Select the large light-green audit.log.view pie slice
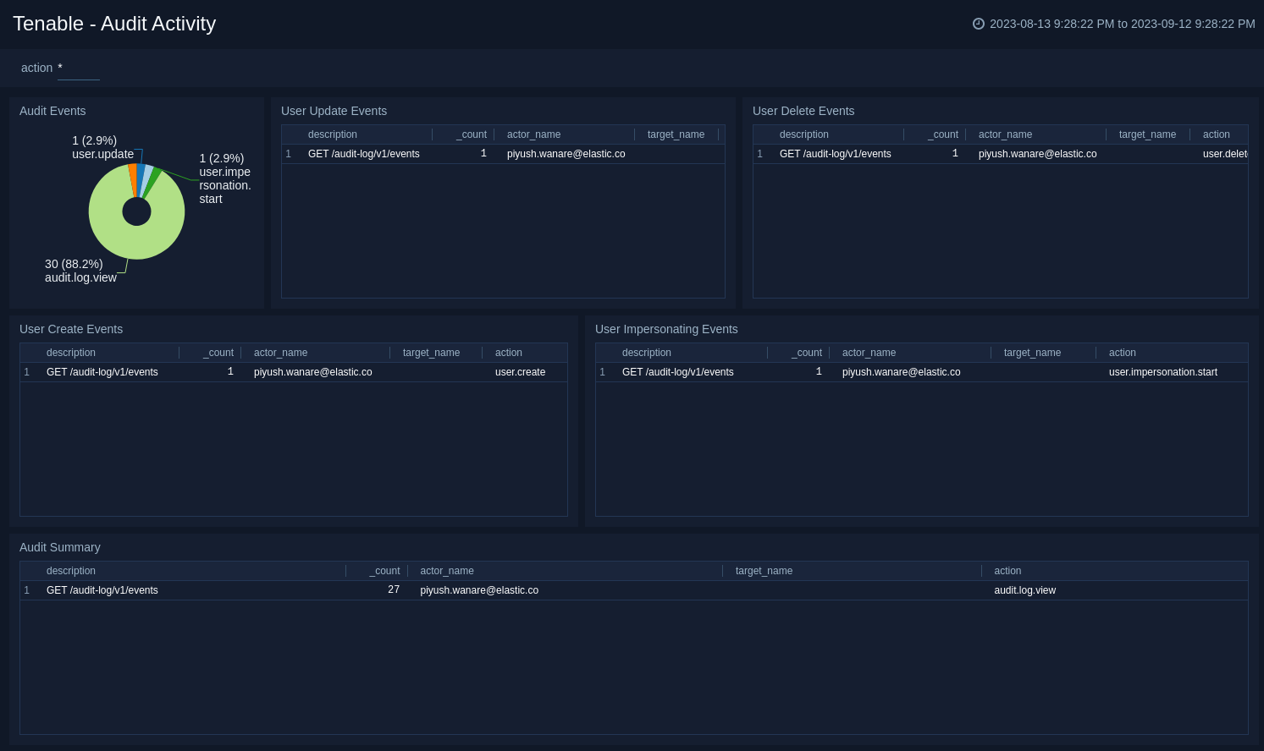 click(x=135, y=241)
